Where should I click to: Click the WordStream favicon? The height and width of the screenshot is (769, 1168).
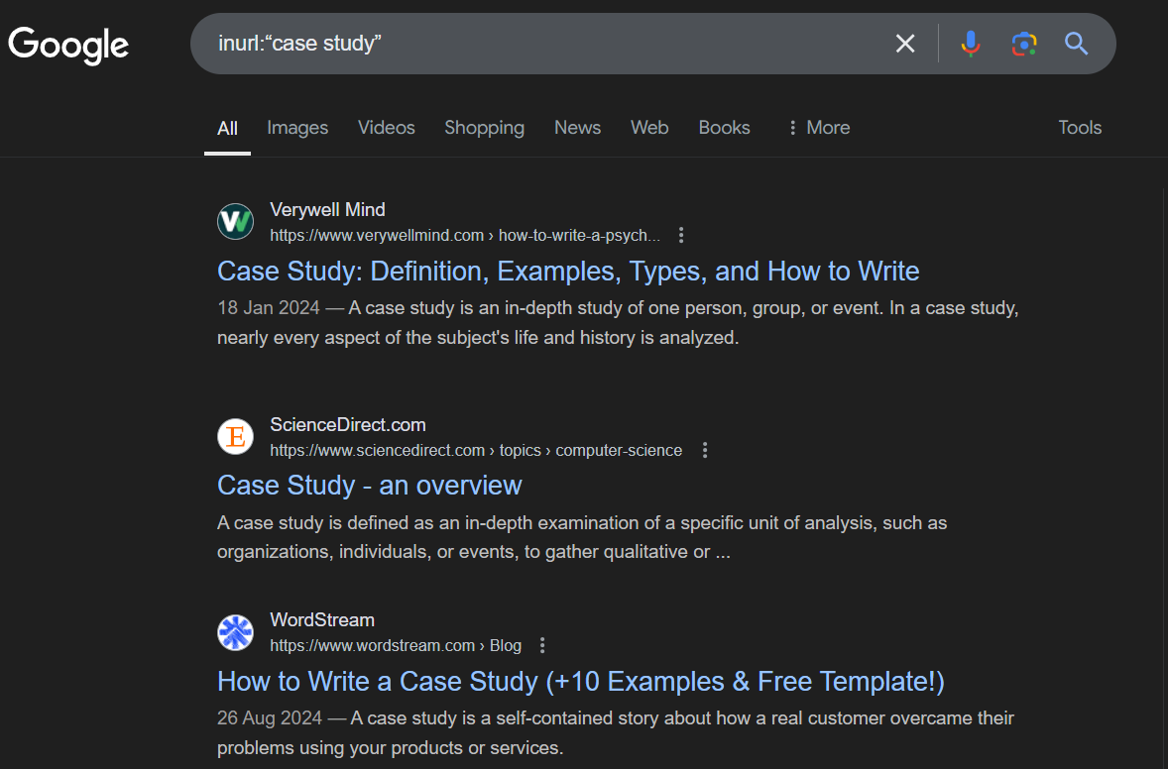pyautogui.click(x=235, y=632)
